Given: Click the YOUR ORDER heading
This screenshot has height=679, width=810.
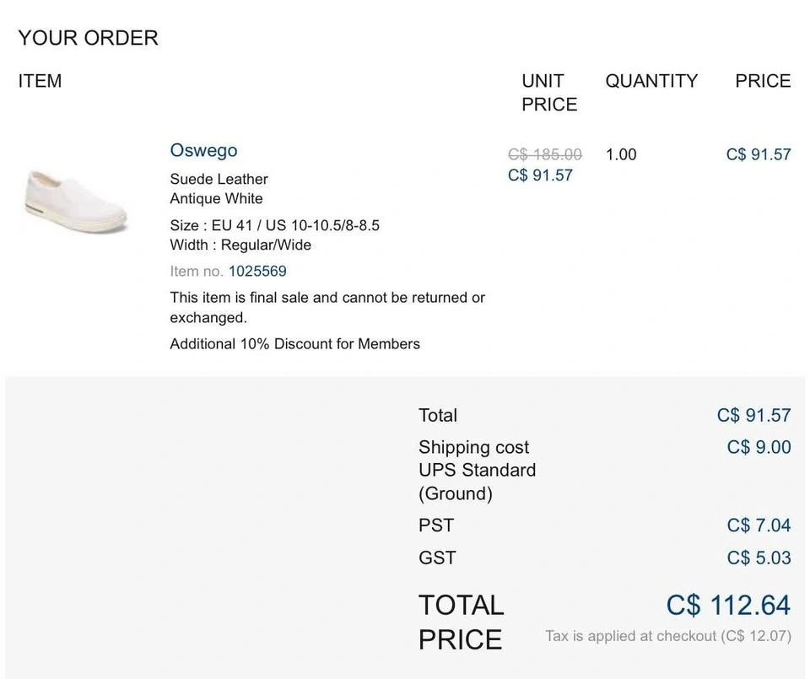Looking at the screenshot, I should tap(88, 38).
